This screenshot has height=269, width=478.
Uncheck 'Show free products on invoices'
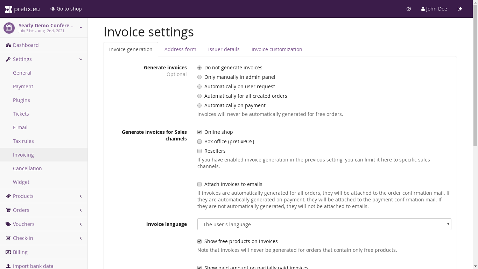[199, 241]
